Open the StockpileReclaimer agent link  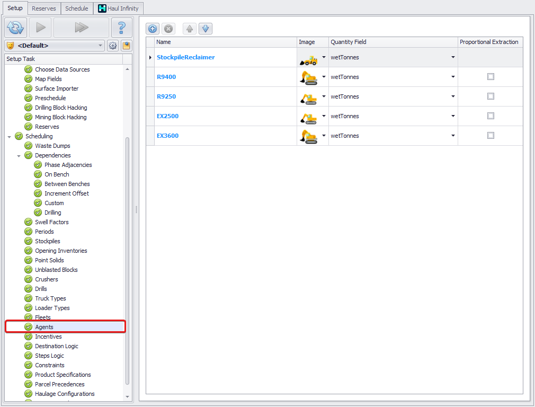click(x=185, y=57)
